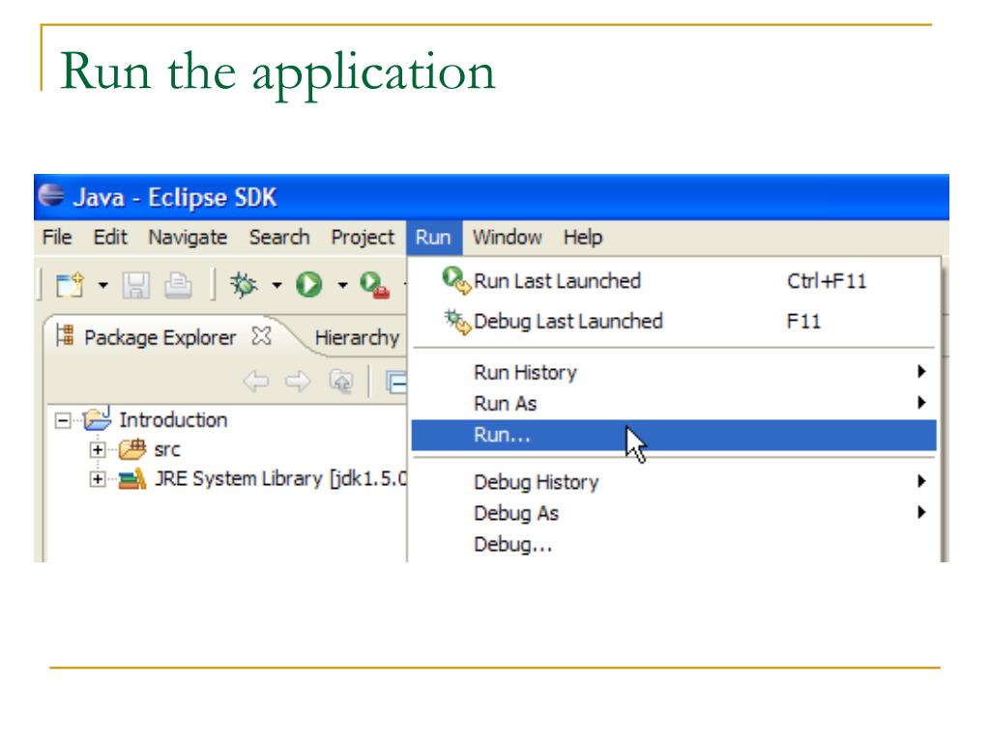Click the Collapse All icon
990x742 pixels.
click(396, 382)
